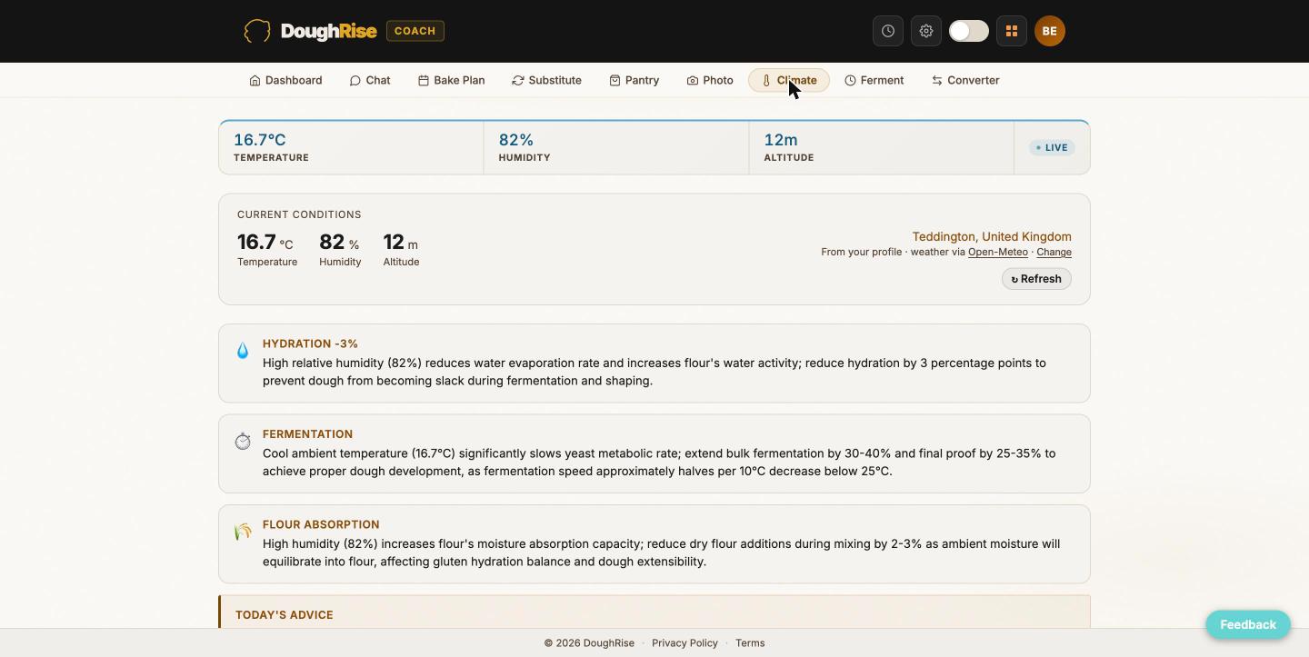
Task: Click the stopwatch fermentation icon
Action: coord(243,441)
